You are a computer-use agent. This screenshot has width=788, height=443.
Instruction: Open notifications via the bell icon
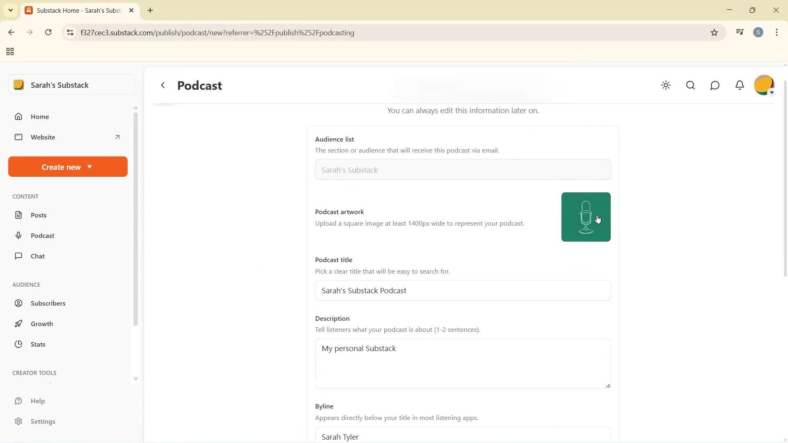point(740,85)
